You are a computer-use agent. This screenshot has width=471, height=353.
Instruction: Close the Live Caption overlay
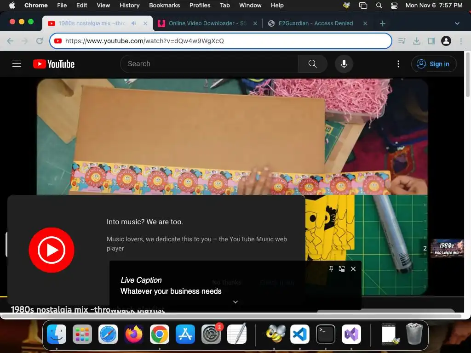pos(353,269)
